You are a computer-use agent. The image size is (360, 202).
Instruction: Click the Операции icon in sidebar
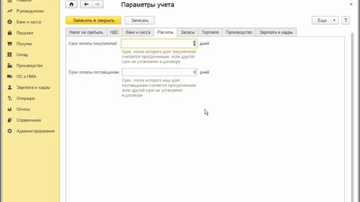pyautogui.click(x=10, y=98)
